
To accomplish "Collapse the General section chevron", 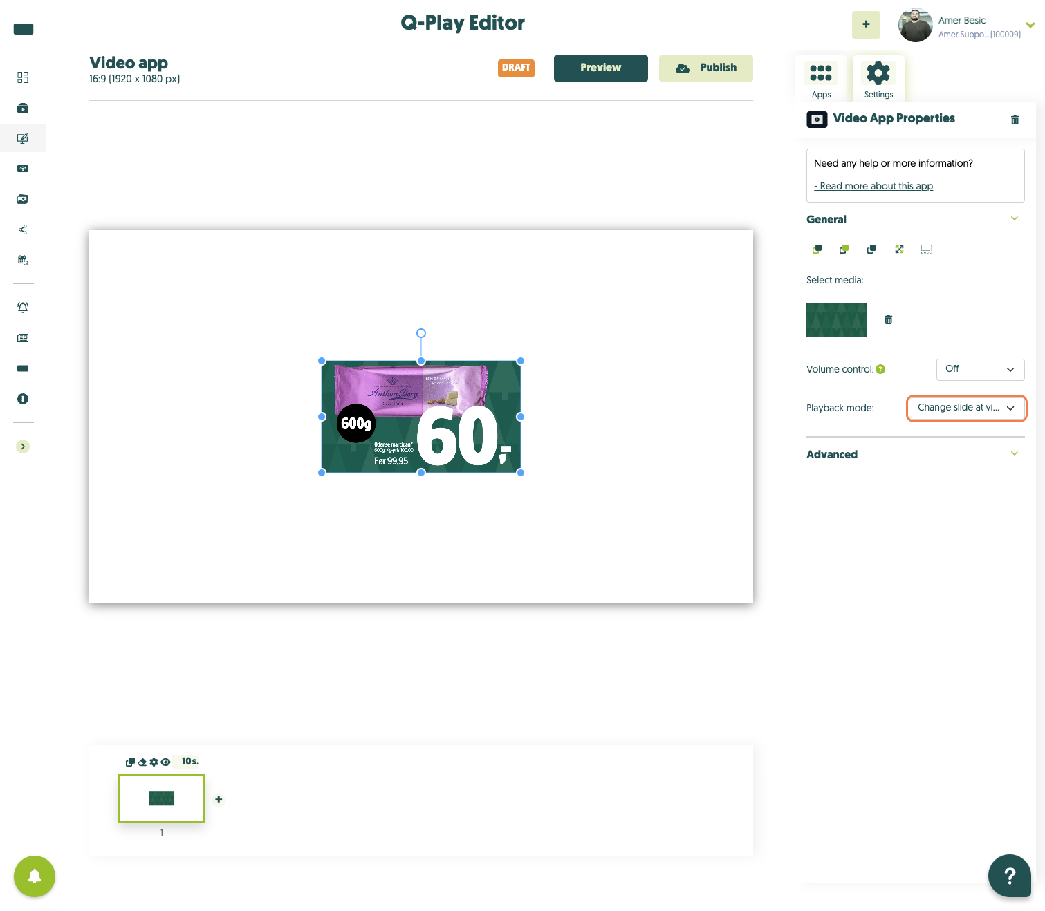I will pyautogui.click(x=1015, y=219).
